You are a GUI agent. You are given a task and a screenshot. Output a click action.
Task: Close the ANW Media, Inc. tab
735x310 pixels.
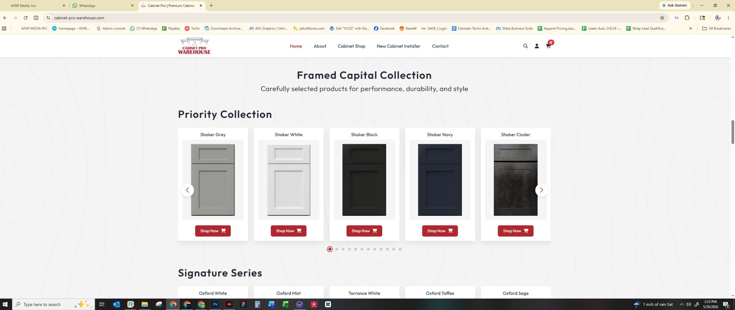[64, 5]
